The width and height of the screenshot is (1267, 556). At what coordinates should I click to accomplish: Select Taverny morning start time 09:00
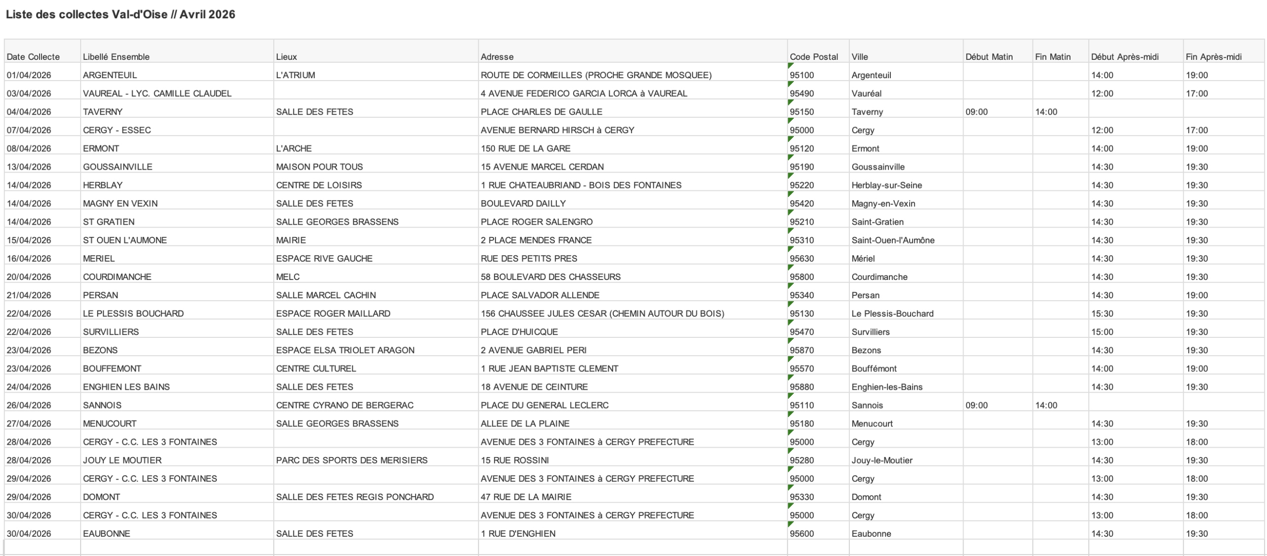[976, 112]
